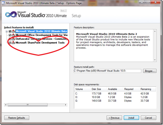Click the feature list scroll left arrow

point(6,105)
